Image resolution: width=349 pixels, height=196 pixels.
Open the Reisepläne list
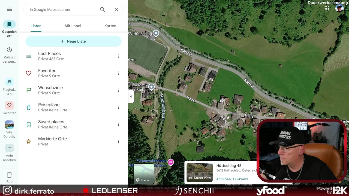(73, 107)
